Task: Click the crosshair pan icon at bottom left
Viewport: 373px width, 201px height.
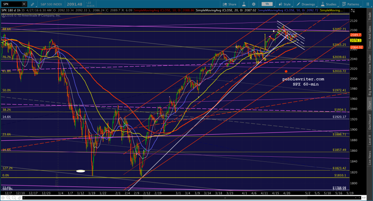Action: pyautogui.click(x=3, y=198)
